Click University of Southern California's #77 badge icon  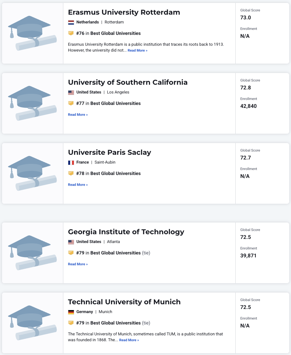(71, 103)
